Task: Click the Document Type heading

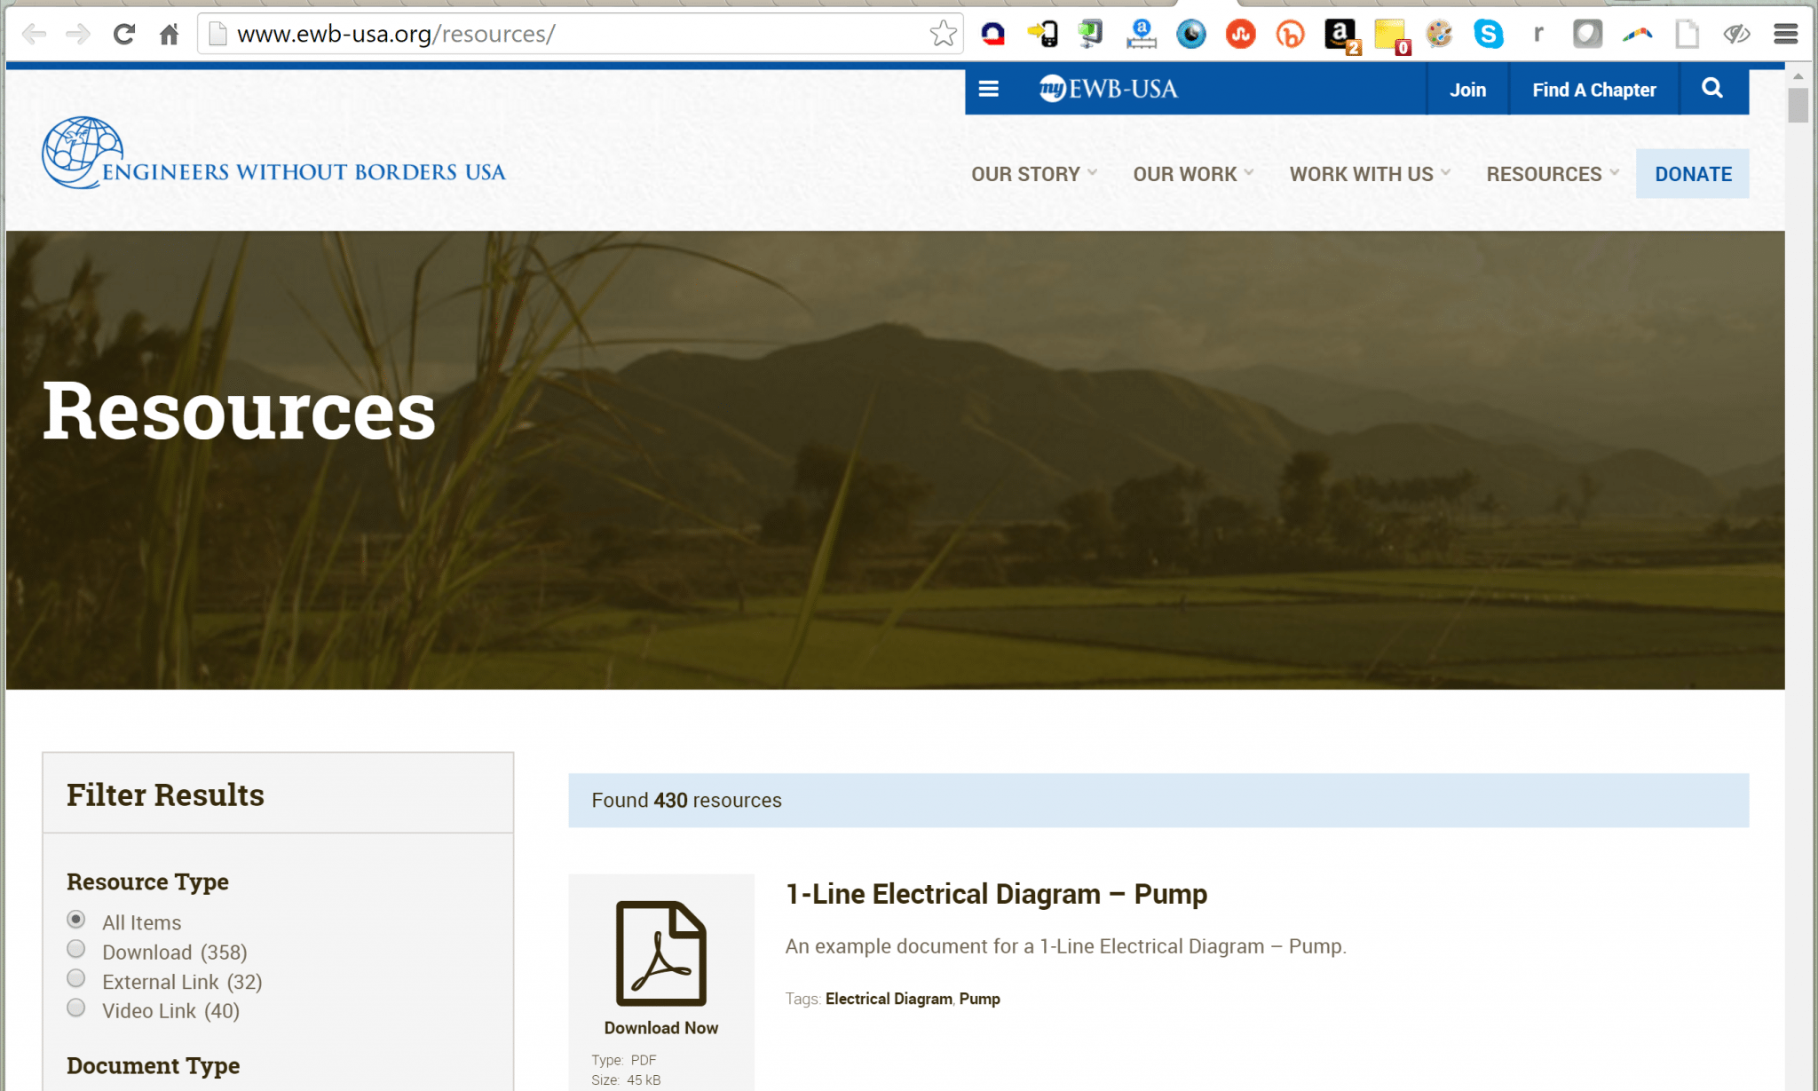Action: point(153,1065)
